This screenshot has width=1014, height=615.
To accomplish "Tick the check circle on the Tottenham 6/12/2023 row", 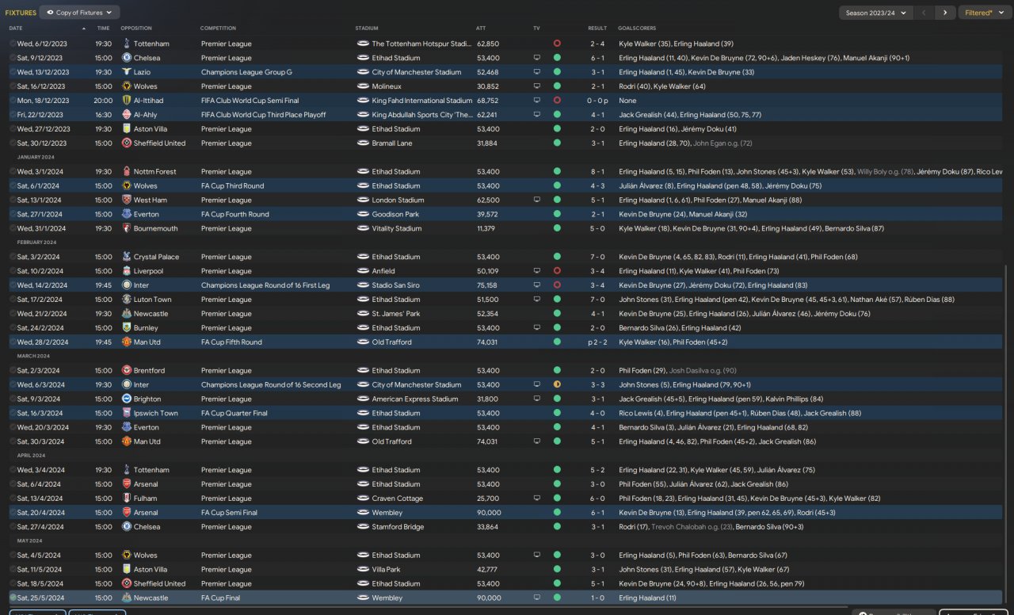I will click(13, 44).
